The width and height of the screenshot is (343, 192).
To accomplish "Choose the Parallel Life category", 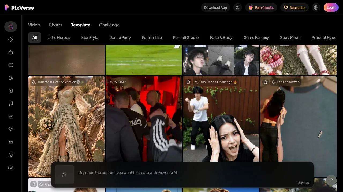I will [152, 38].
